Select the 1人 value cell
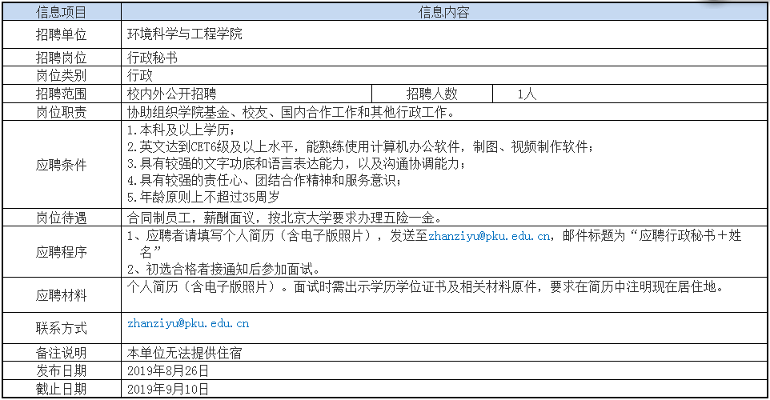Image resolution: width=770 pixels, height=400 pixels. click(x=630, y=94)
